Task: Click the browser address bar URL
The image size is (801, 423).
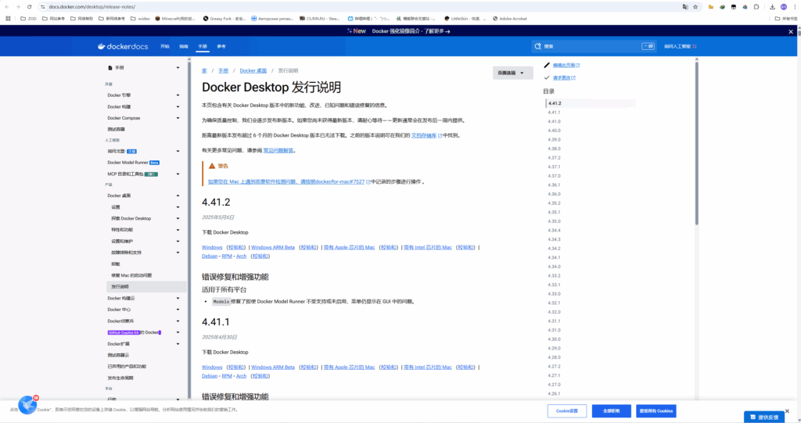Action: click(x=92, y=6)
